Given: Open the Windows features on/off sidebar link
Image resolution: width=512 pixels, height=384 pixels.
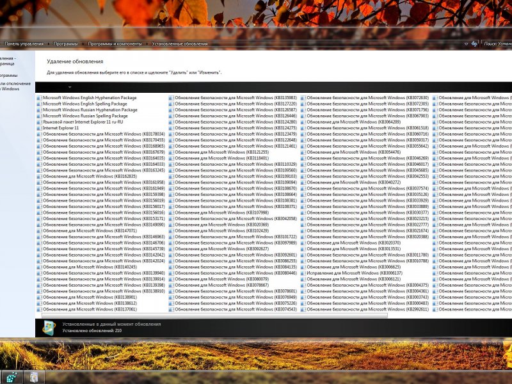Looking at the screenshot, I should point(15,86).
